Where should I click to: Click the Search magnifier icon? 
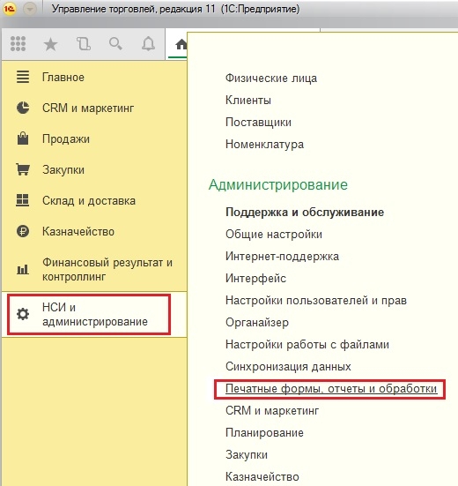115,44
